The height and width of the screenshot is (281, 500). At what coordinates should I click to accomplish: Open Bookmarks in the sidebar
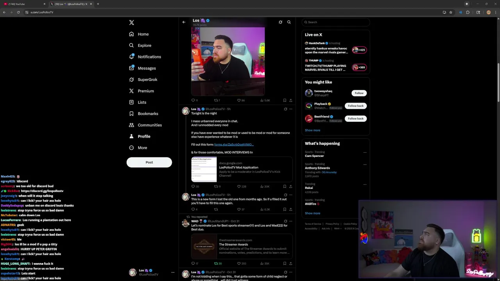coord(144,114)
